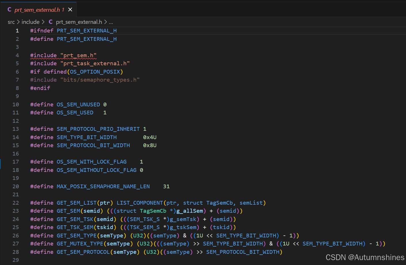Click the C file icon in breadcrumb
Screen dimensions: 406x265
[51, 22]
